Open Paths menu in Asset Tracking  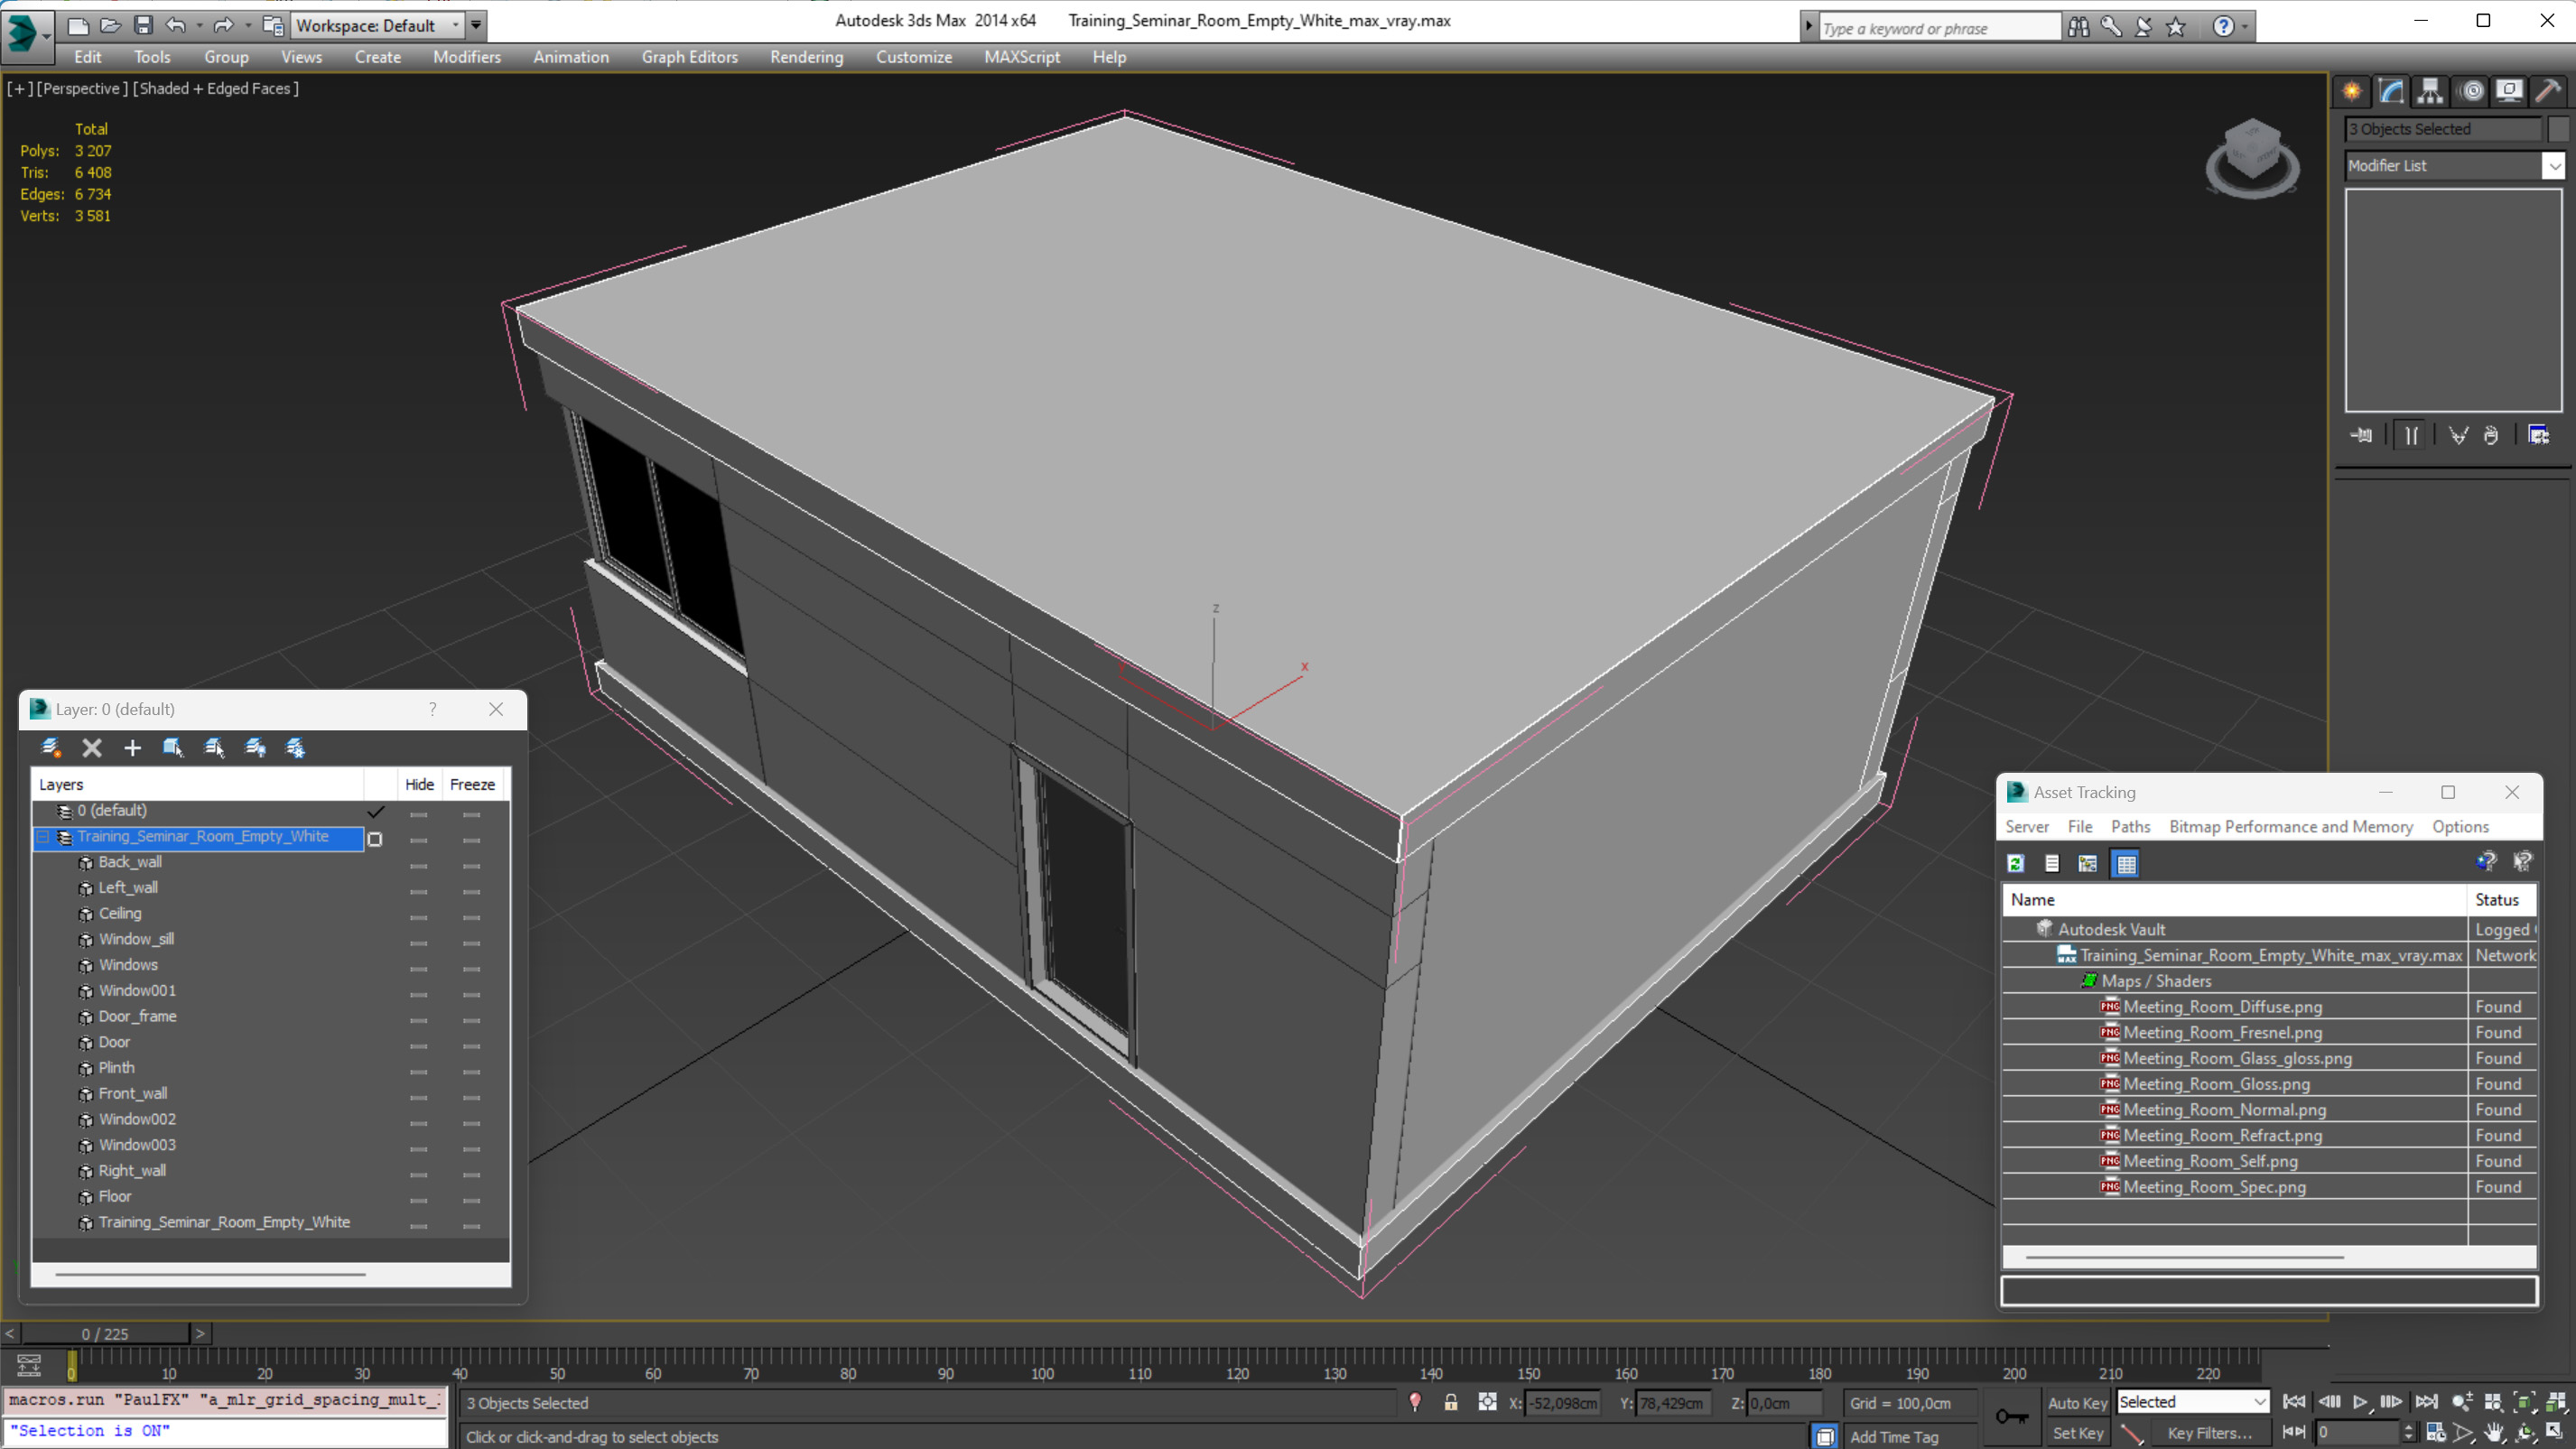2130,826
